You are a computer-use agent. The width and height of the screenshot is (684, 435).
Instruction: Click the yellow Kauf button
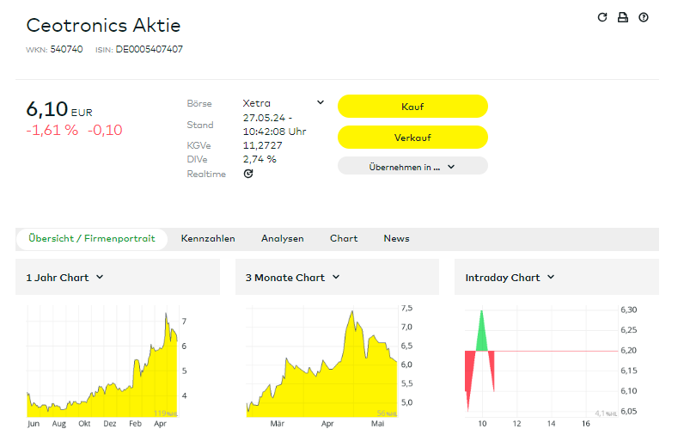click(412, 107)
